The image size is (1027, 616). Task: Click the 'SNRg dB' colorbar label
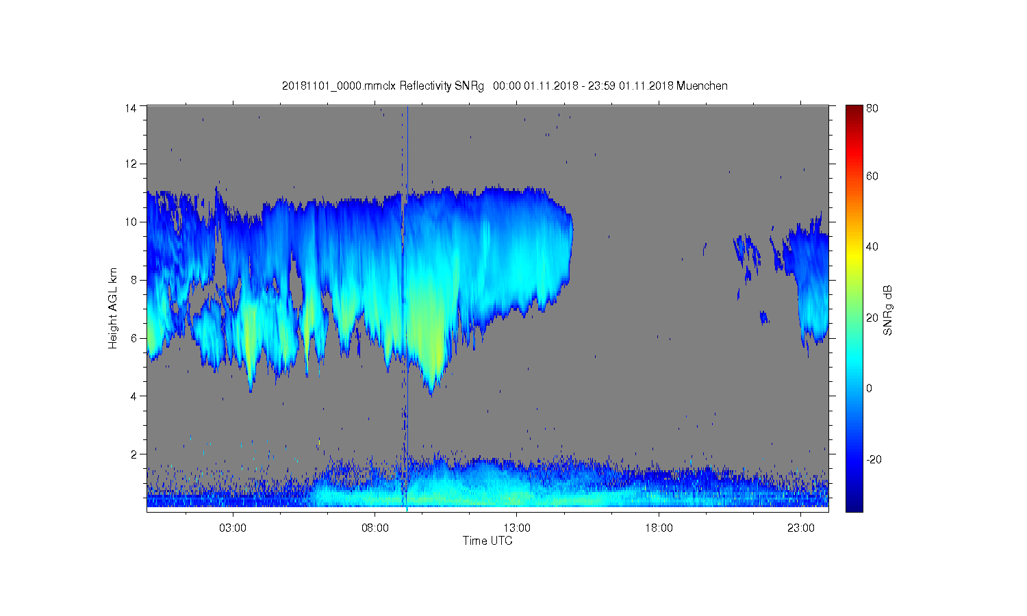(888, 310)
